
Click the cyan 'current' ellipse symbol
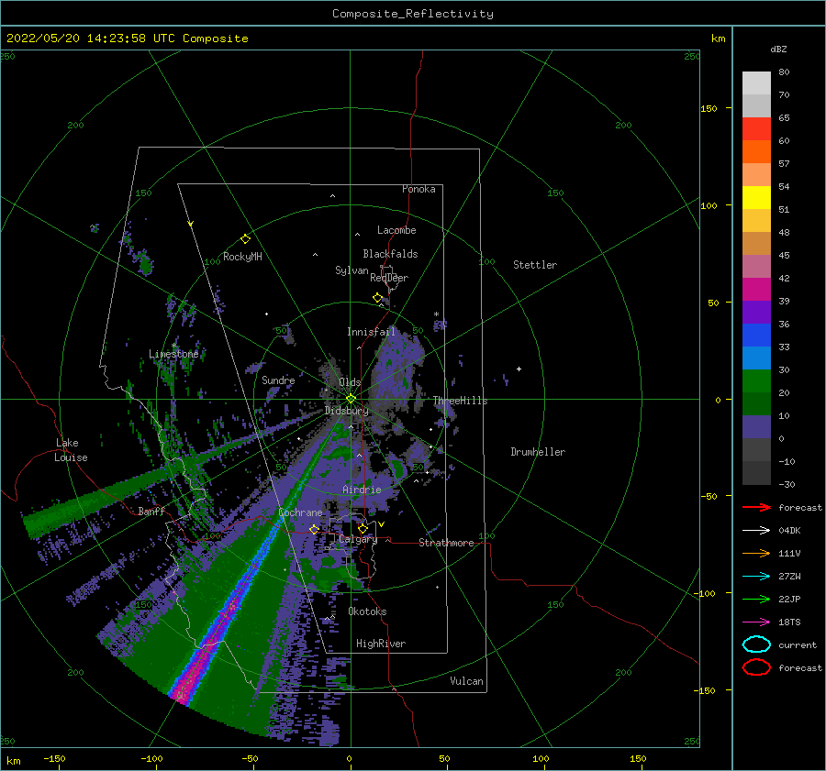pyautogui.click(x=756, y=644)
